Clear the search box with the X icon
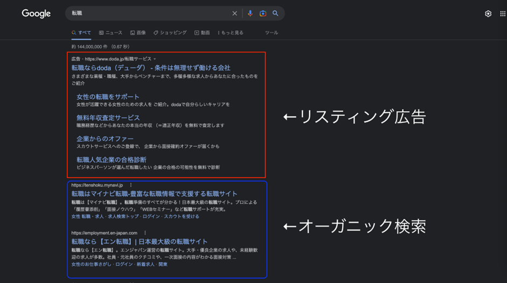This screenshot has height=283, width=507. (x=235, y=13)
